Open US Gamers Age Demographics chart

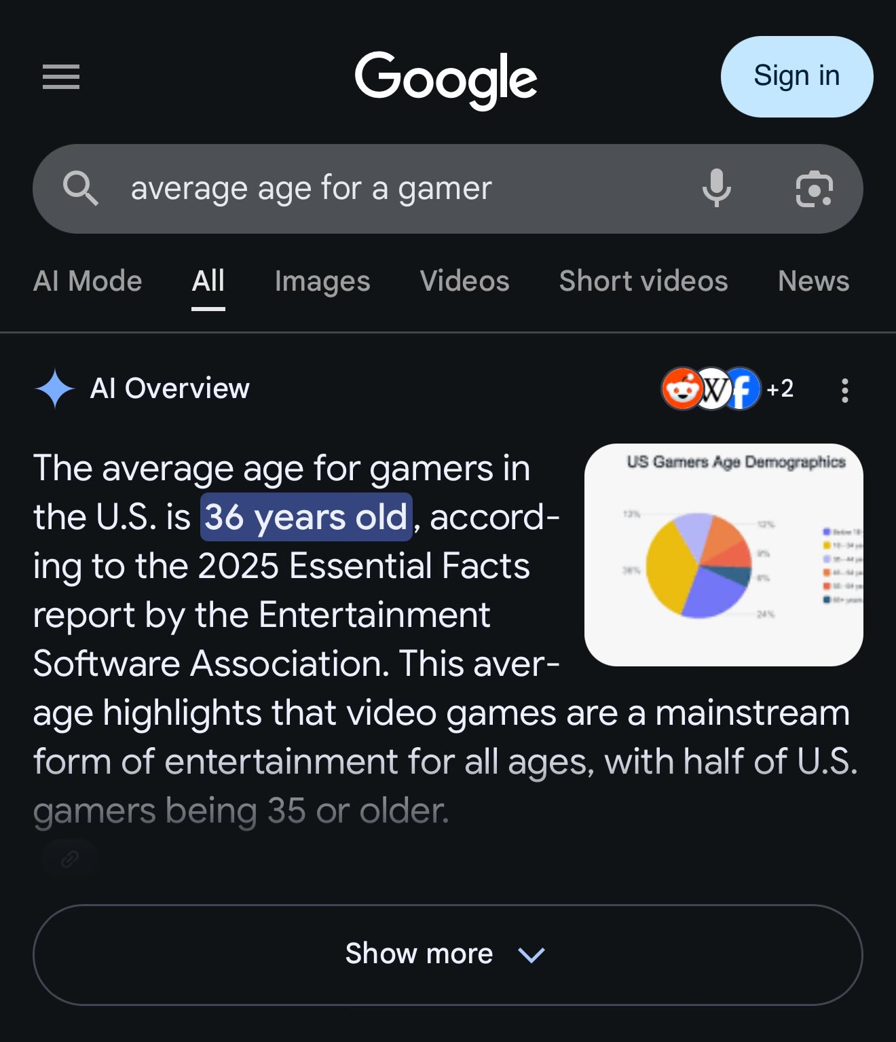(724, 554)
